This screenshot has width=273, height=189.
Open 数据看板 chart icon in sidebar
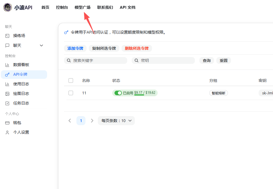point(7,65)
